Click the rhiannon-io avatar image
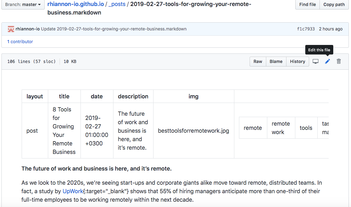This screenshot has height=207, width=351. (x=11, y=29)
